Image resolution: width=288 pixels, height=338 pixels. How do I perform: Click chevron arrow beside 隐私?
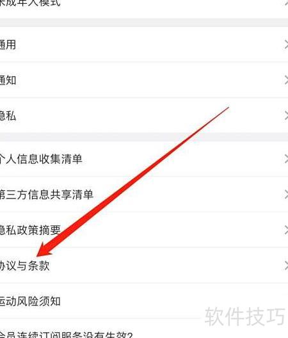pyautogui.click(x=286, y=116)
